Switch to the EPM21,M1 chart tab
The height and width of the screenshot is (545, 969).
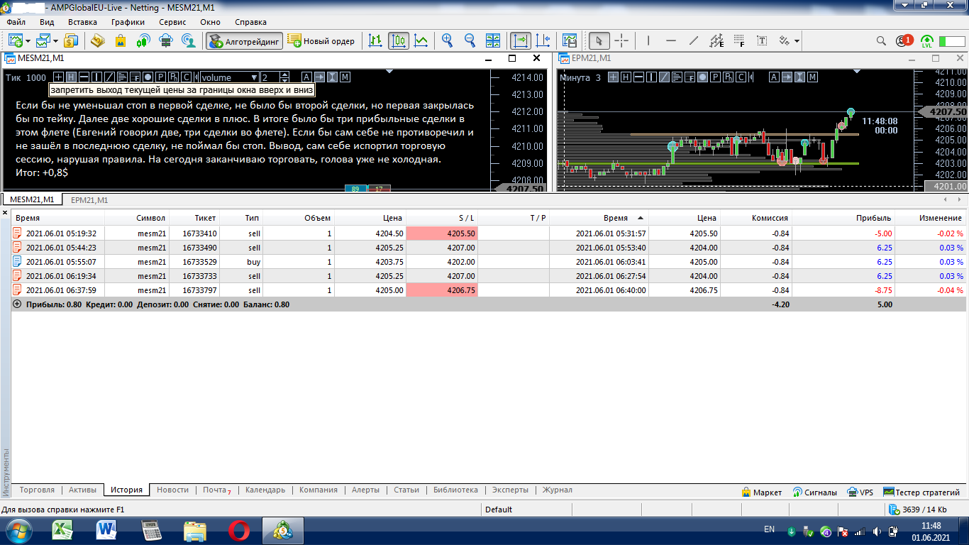pyautogui.click(x=89, y=200)
